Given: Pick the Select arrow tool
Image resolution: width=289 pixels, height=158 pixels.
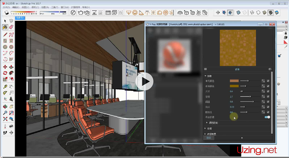Looking at the screenshot, I should pyautogui.click(x=6, y=20).
